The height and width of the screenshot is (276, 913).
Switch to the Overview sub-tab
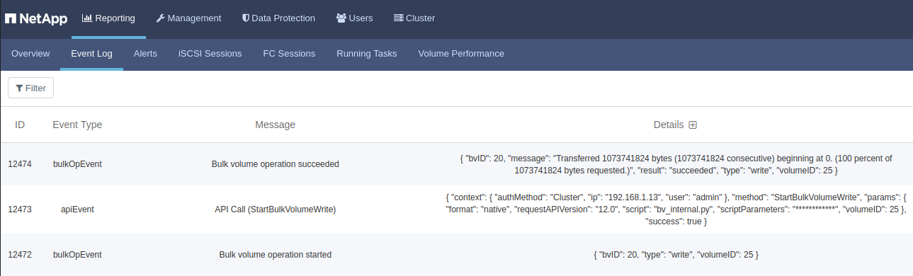click(x=30, y=54)
